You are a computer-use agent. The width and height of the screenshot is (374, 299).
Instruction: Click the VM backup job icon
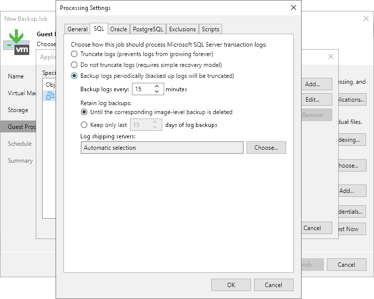pyautogui.click(x=16, y=42)
